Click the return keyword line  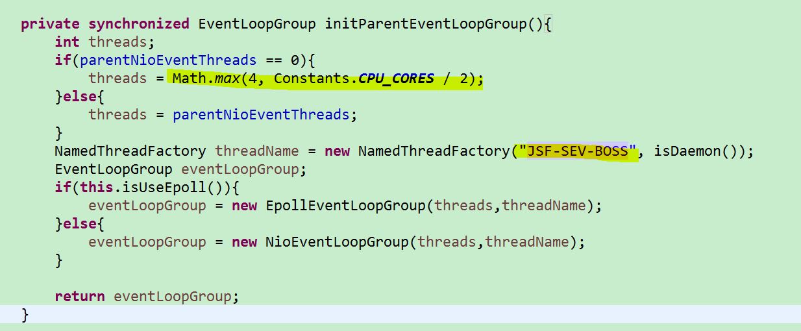point(147,297)
